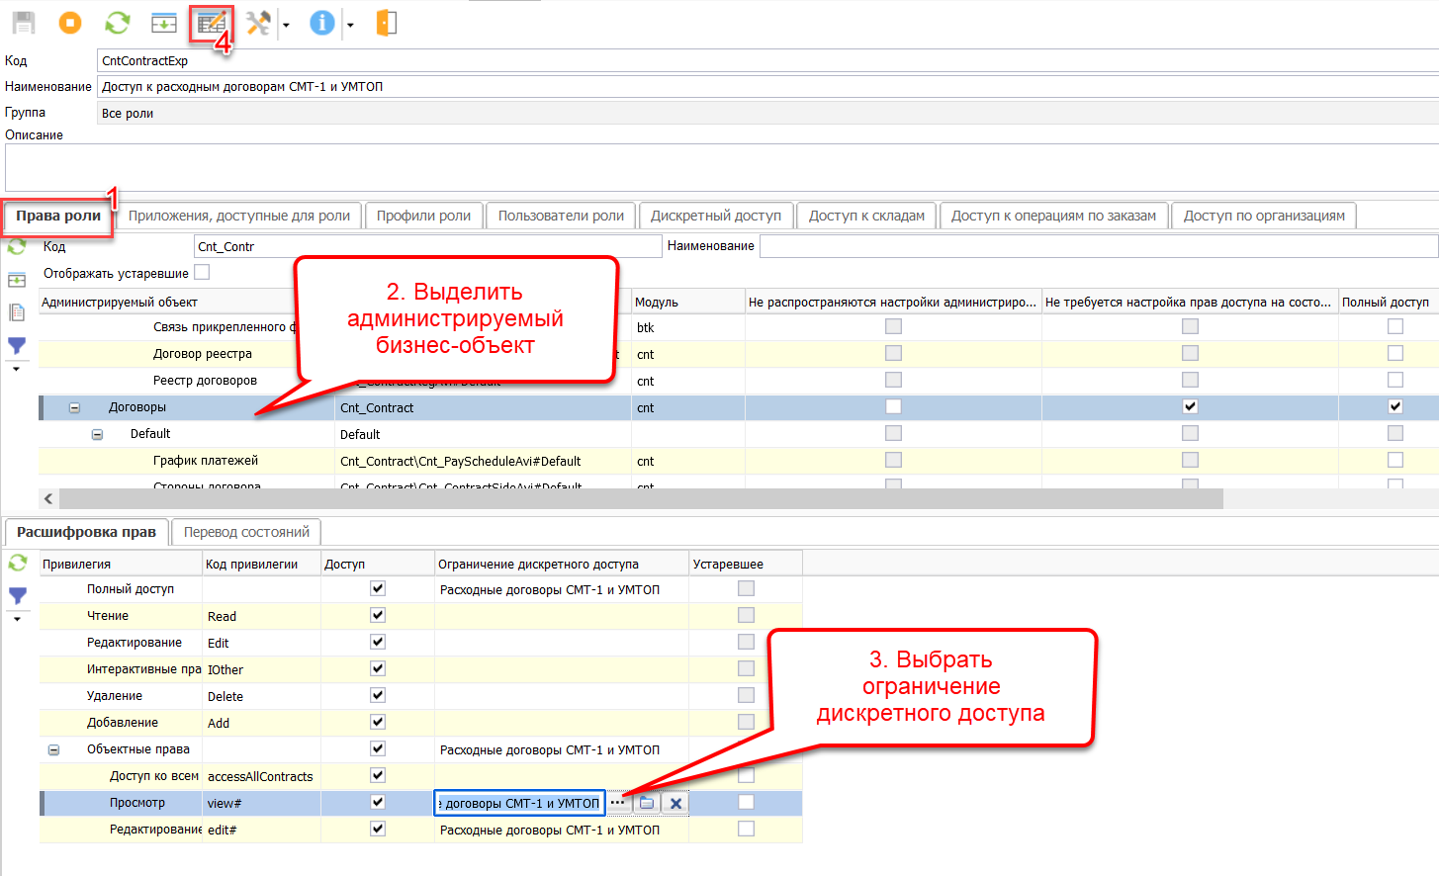Click the filter funnel icon beside privileges grid

click(18, 596)
